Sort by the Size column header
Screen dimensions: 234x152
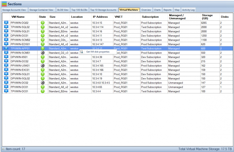point(58,17)
